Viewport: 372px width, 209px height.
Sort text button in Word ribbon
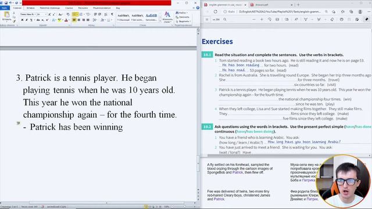(106, 15)
